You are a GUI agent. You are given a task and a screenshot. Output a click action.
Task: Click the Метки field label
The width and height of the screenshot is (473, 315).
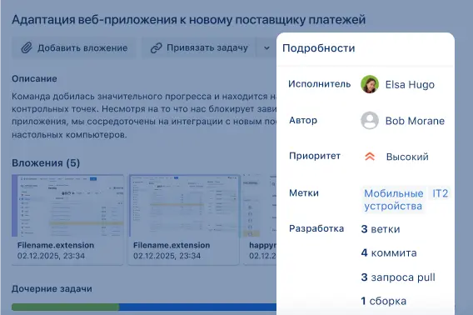click(x=304, y=193)
